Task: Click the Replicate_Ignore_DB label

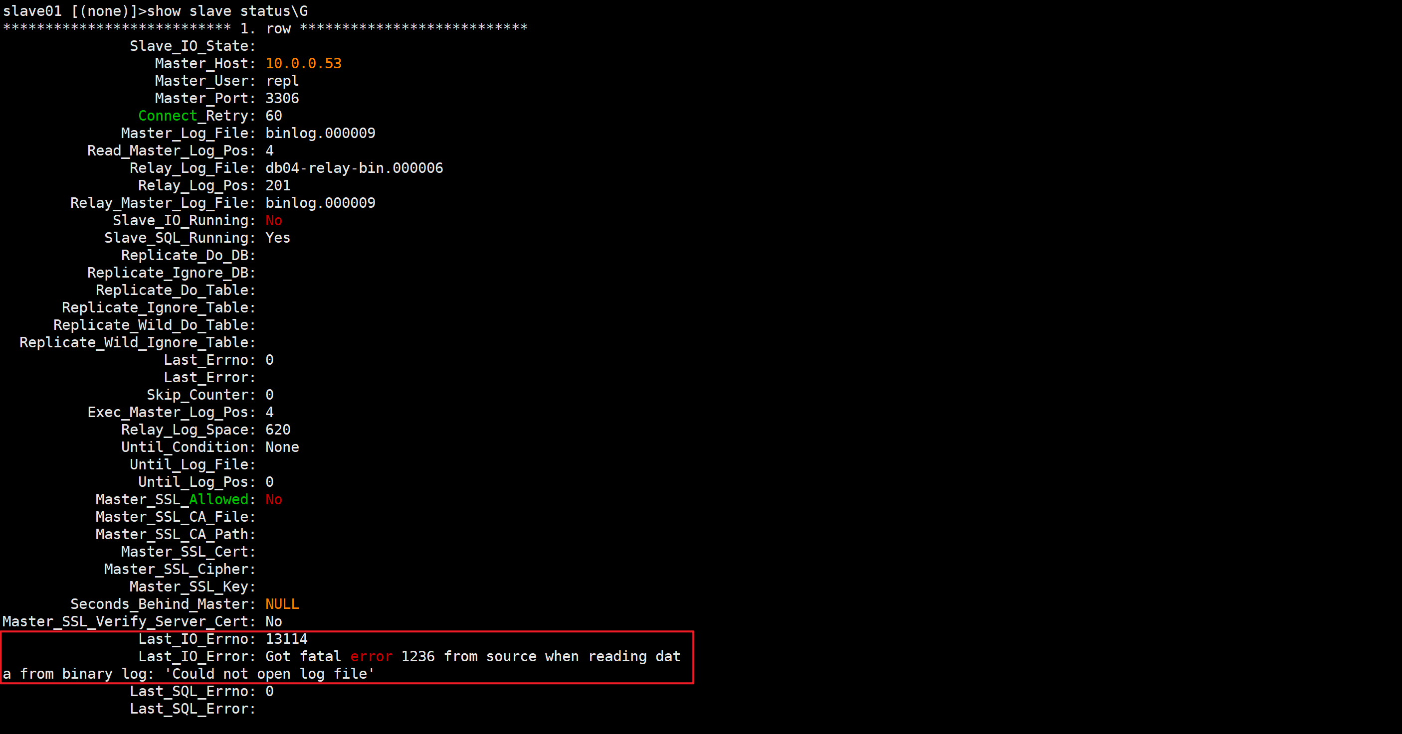Action: pos(172,273)
